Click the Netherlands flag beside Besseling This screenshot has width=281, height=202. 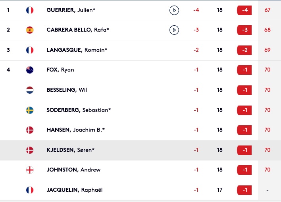click(30, 90)
